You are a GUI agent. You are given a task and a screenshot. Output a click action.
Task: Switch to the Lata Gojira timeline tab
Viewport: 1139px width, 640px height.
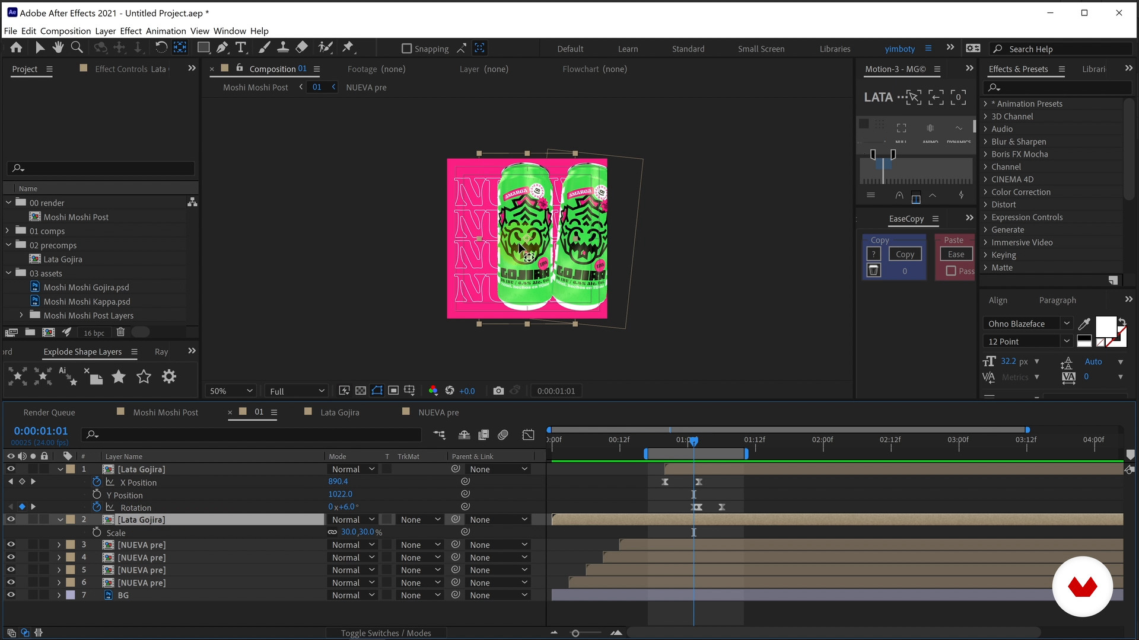pyautogui.click(x=339, y=412)
